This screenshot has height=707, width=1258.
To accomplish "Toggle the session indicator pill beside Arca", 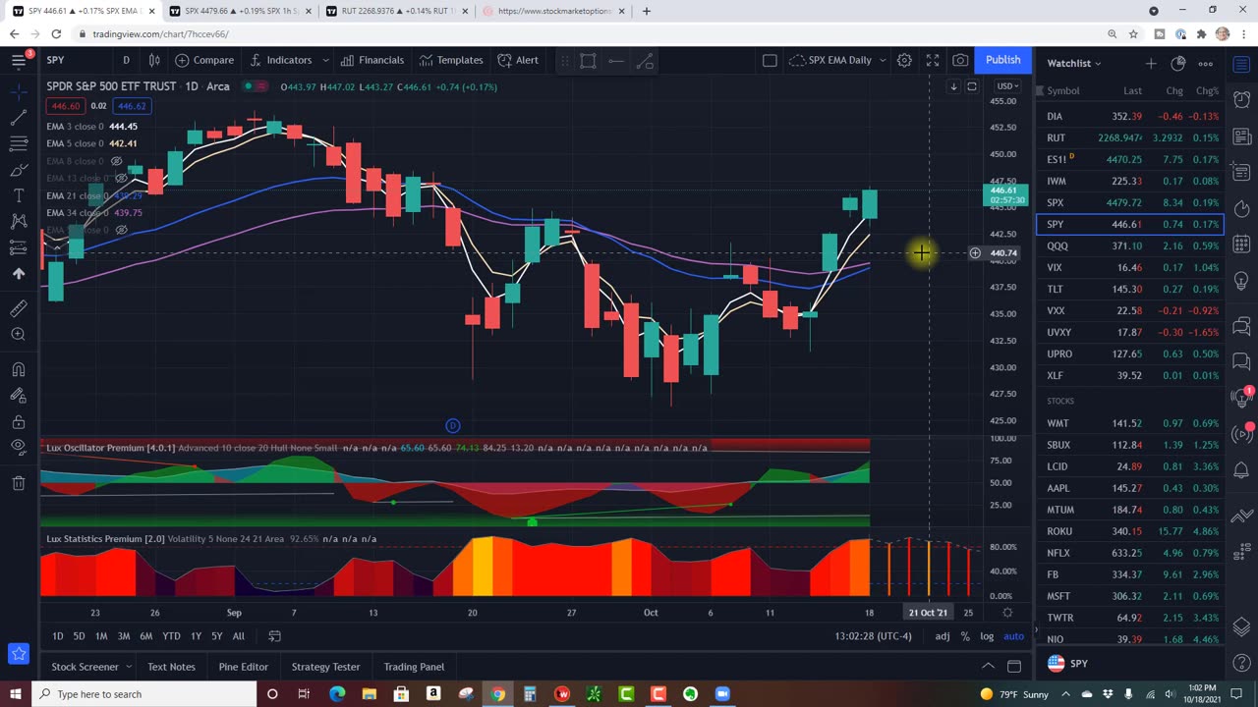I will pos(255,86).
